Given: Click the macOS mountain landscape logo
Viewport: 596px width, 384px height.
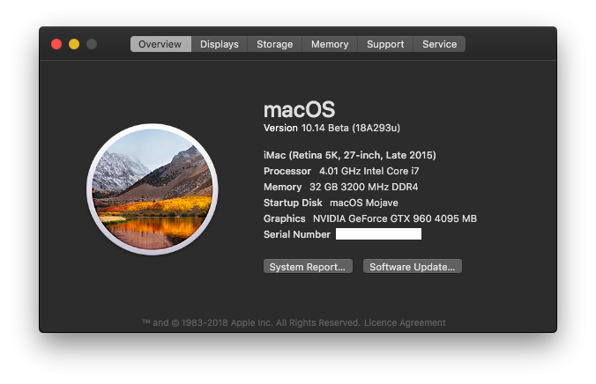Looking at the screenshot, I should coord(153,189).
